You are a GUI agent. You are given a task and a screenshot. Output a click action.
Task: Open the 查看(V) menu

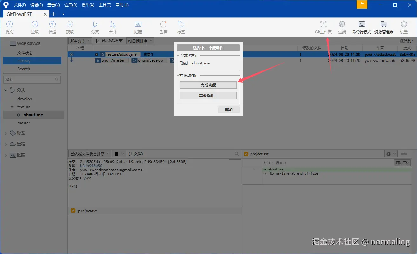click(x=53, y=5)
